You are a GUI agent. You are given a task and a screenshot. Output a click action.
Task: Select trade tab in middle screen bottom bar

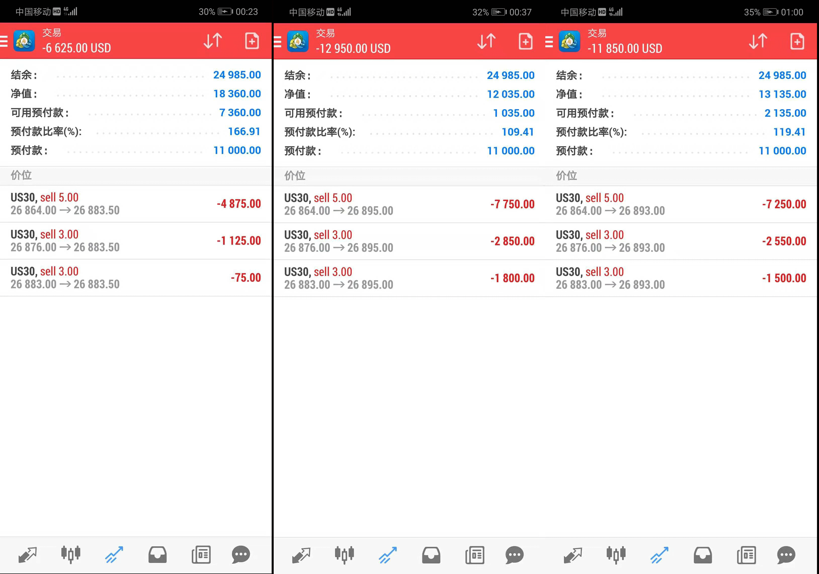[x=388, y=555]
